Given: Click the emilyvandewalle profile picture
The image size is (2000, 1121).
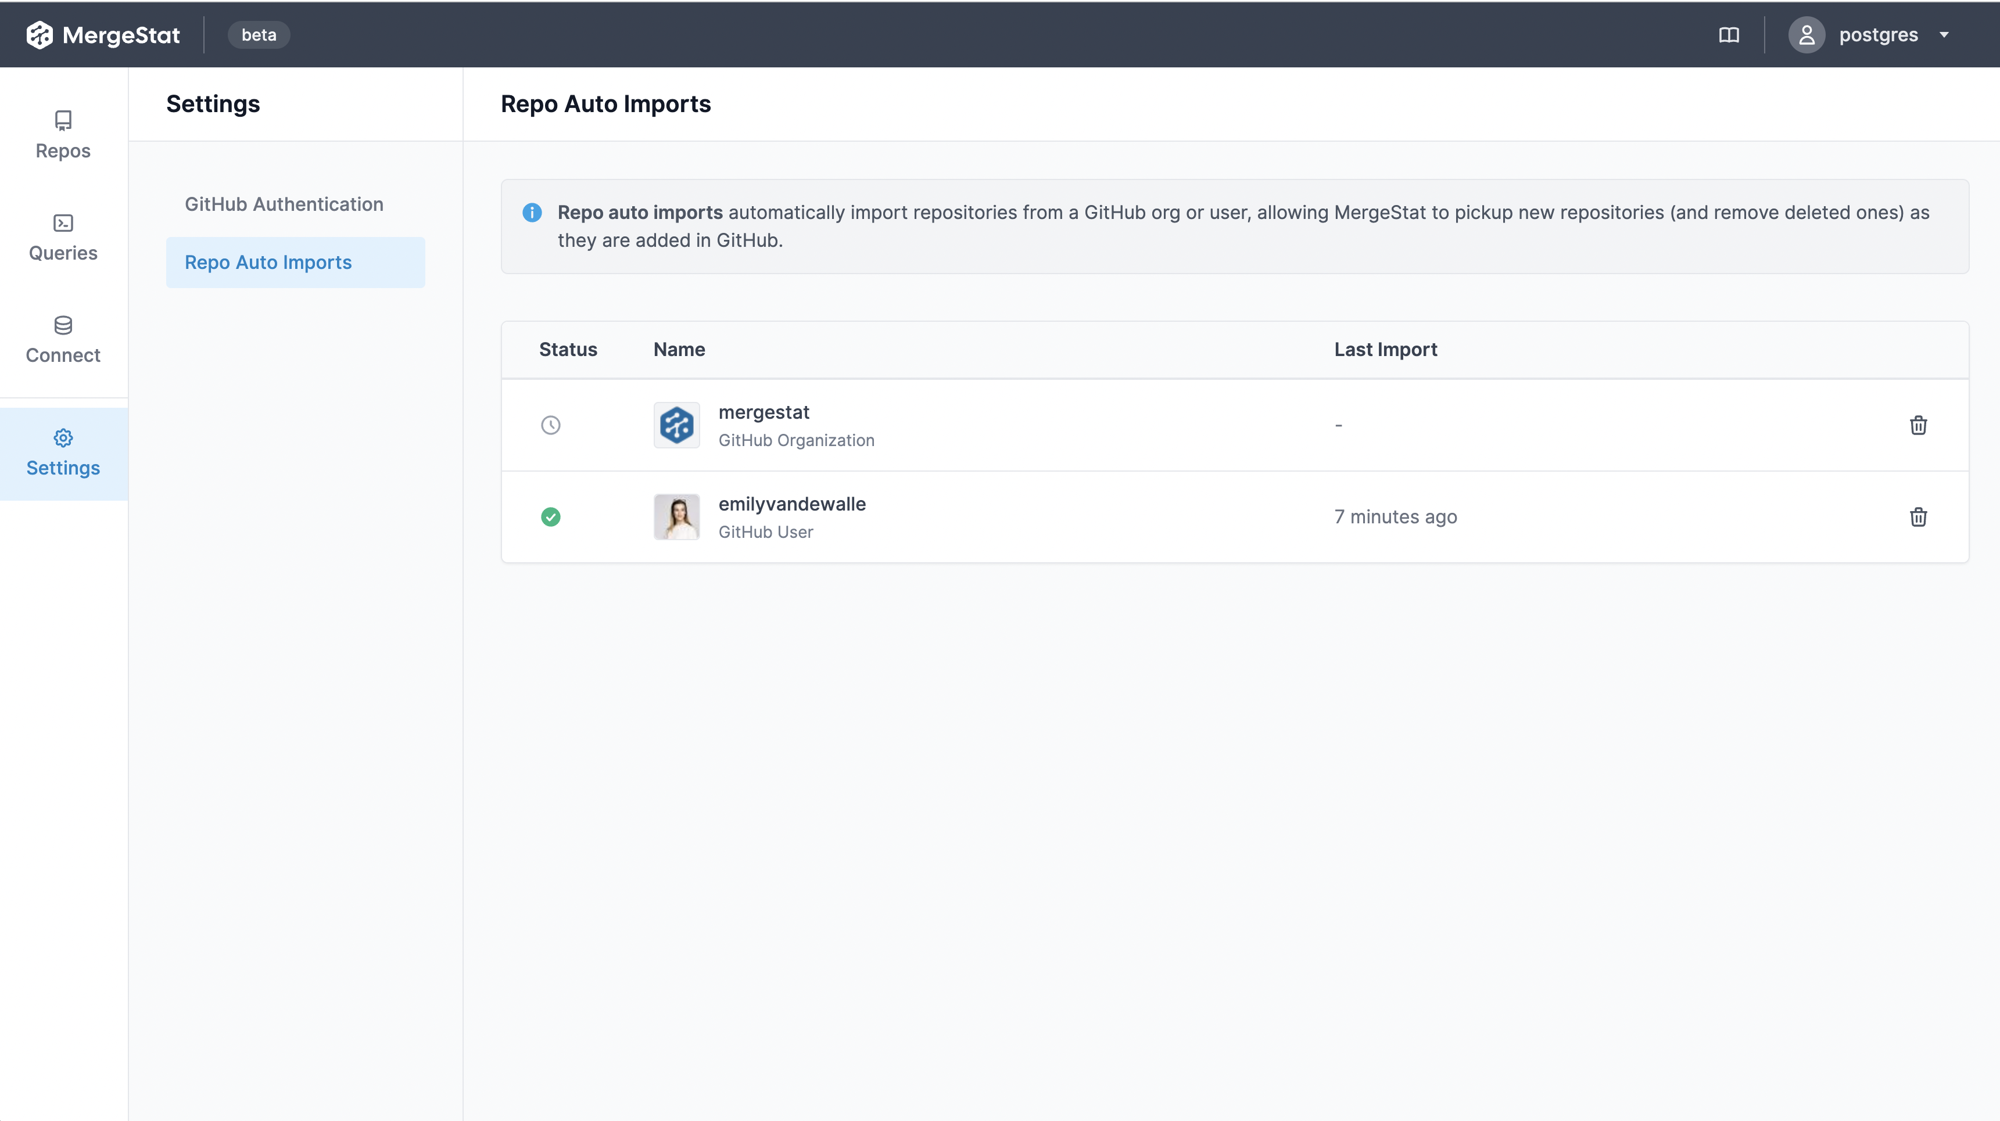Looking at the screenshot, I should pyautogui.click(x=676, y=517).
